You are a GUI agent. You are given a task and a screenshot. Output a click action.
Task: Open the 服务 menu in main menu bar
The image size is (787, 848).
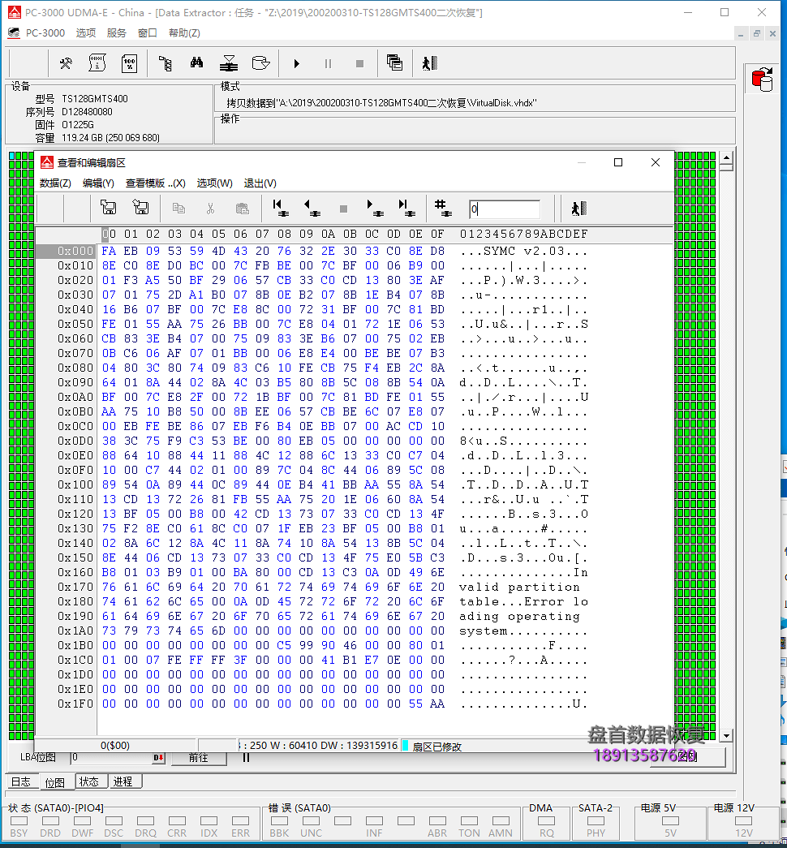pos(116,33)
